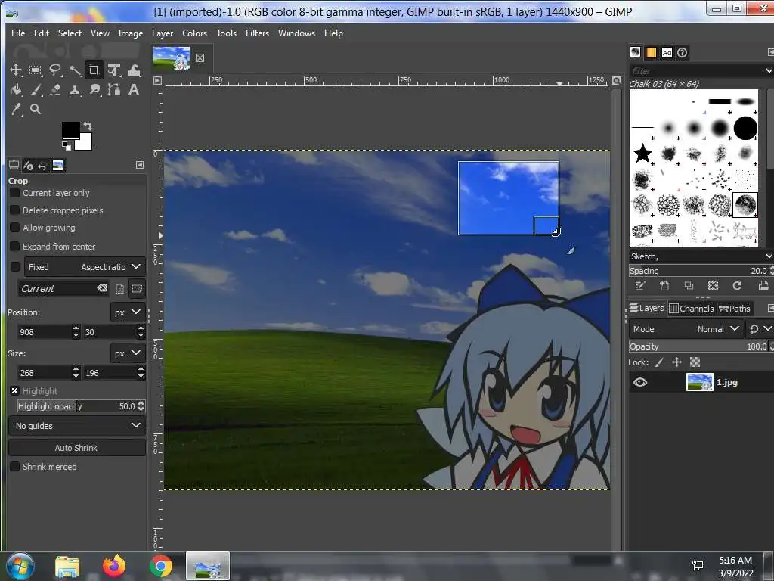Select the Move tool in the toolbox
Viewport: 774px width, 581px height.
pyautogui.click(x=16, y=70)
